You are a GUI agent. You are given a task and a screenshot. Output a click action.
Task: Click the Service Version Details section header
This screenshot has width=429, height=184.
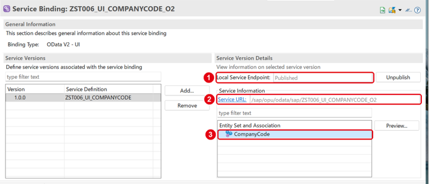[319, 58]
